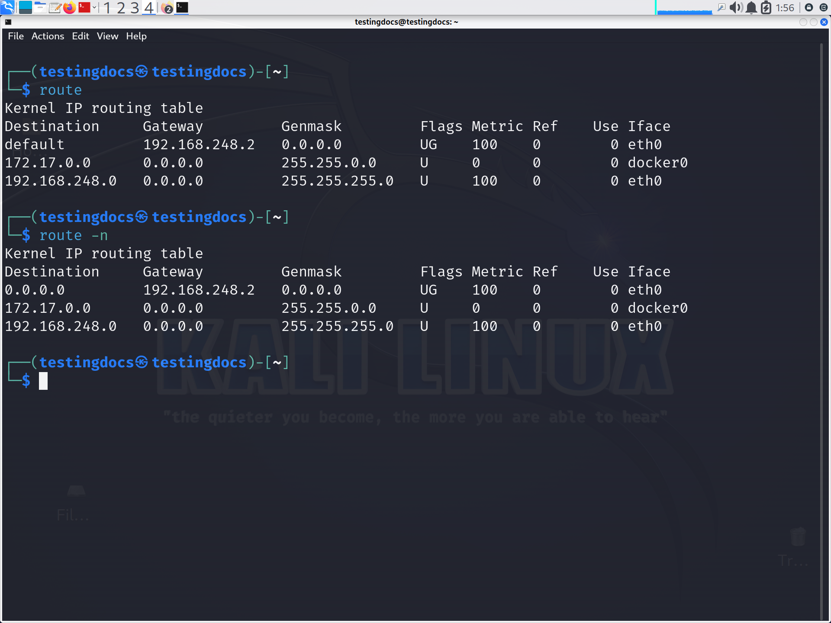
Task: Click the first 'Kernel IP routing table' line
Action: 104,108
